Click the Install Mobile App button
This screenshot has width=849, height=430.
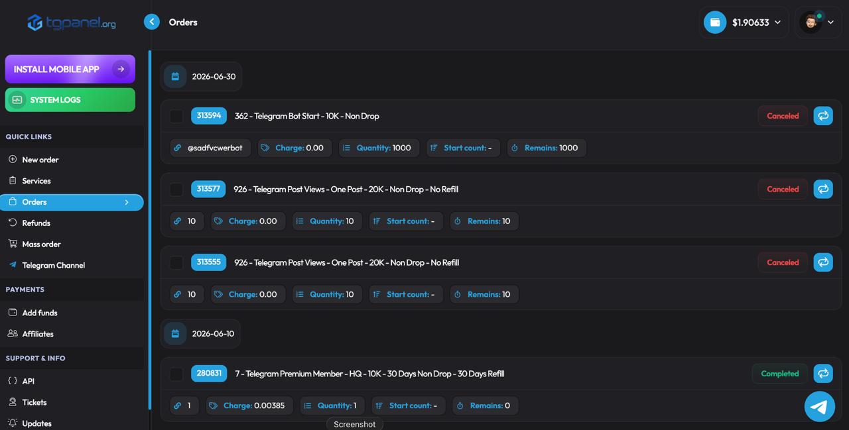point(70,69)
